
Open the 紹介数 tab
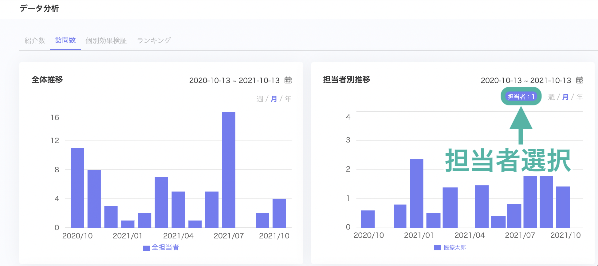35,40
